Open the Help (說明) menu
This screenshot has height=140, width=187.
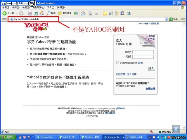tap(61, 7)
